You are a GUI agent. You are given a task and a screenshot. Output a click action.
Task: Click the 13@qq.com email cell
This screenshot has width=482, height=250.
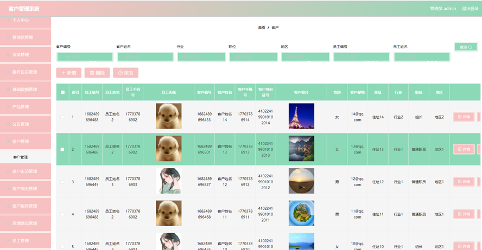[358, 149]
